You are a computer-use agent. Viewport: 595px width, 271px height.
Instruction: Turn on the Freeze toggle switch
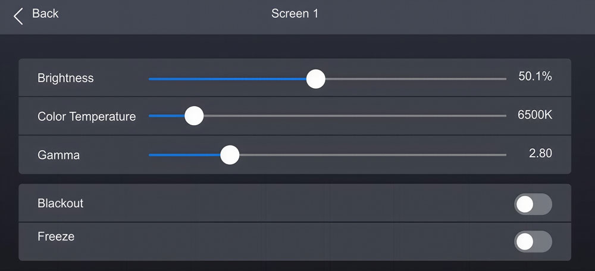(533, 241)
